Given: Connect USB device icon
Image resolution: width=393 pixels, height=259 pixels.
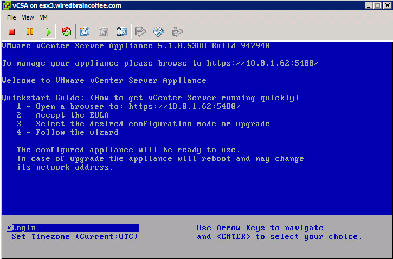Looking at the screenshot, I should [177, 32].
